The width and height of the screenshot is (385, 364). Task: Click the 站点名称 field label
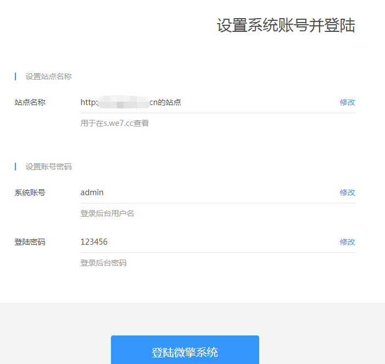point(30,102)
